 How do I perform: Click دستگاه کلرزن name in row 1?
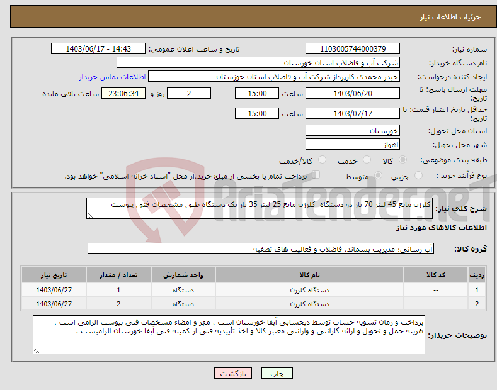click(309, 290)
